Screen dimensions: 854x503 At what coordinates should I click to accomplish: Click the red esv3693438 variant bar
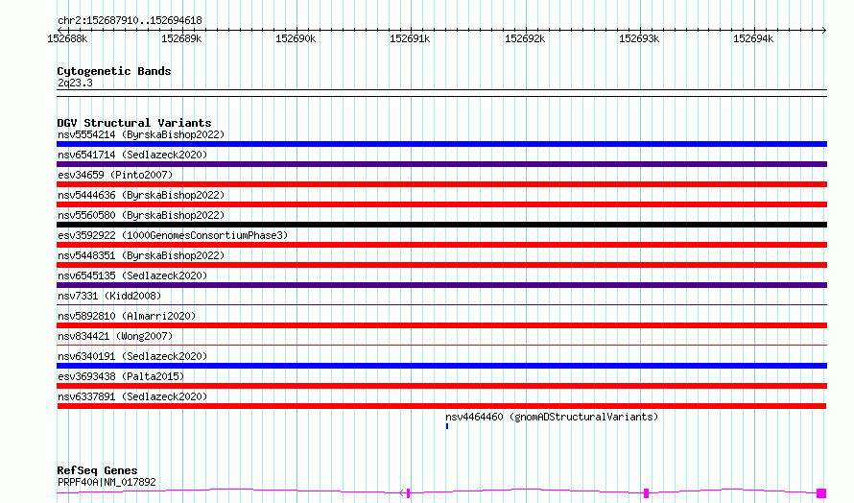point(441,386)
